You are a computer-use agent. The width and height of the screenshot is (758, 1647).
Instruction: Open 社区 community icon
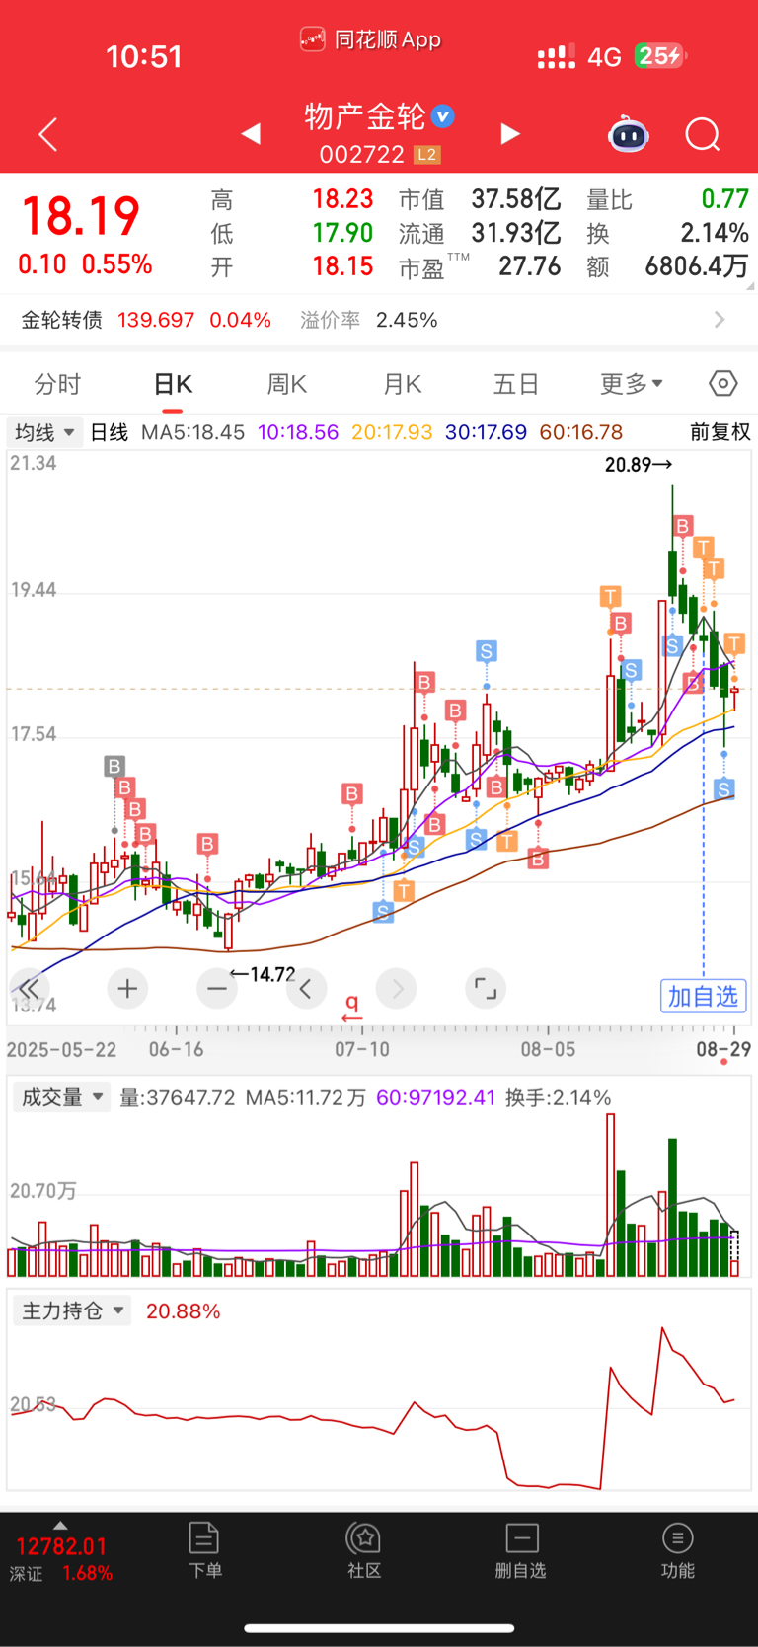[x=364, y=1549]
